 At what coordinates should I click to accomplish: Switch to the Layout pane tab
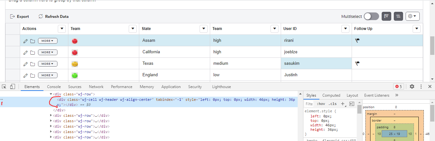click(x=352, y=95)
